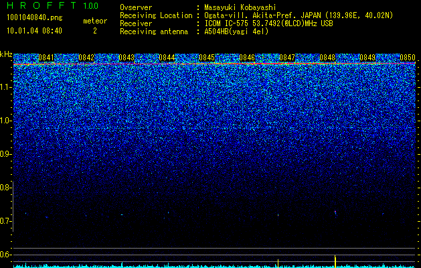Click the red meteor echo dot near 0848
Viewport: 421px width, 268px height.
[335, 212]
